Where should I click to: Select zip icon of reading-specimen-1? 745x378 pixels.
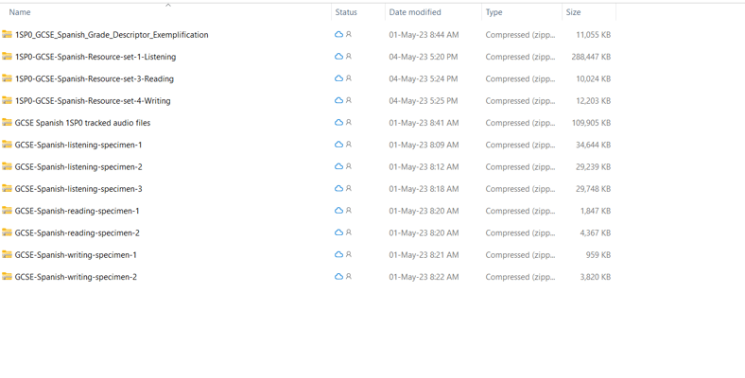coord(7,211)
